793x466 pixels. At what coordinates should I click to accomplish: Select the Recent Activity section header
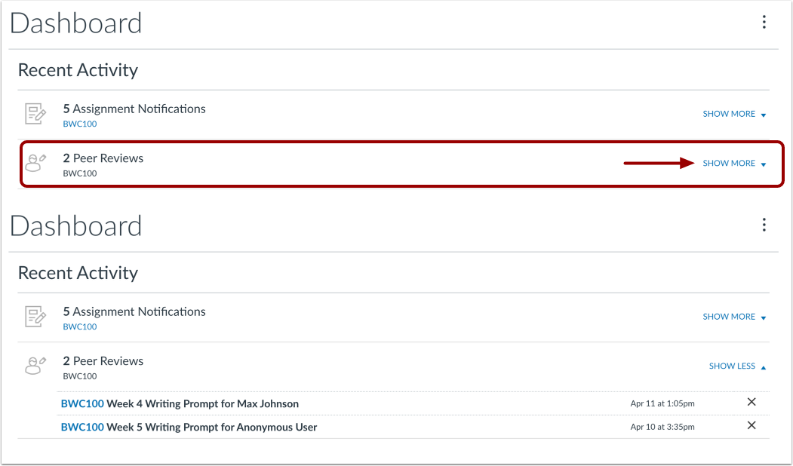coord(78,69)
